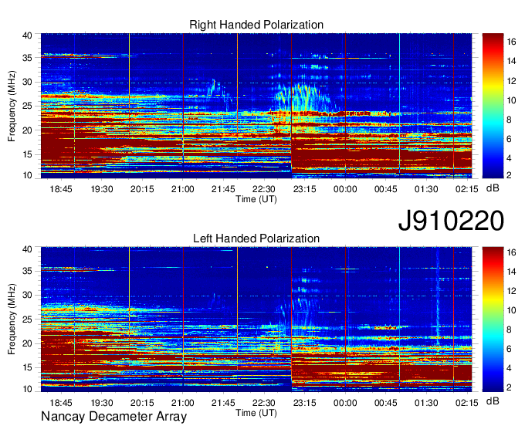Click the 00:45 time tick under Right Handed plot
Viewport: 525px width, 426px height.
point(386,189)
